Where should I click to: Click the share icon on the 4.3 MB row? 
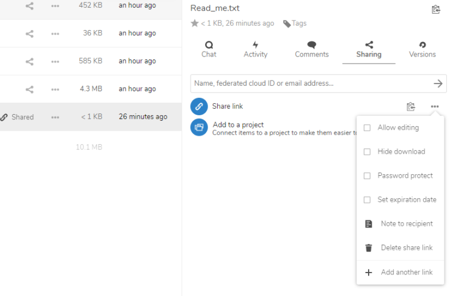click(x=29, y=89)
